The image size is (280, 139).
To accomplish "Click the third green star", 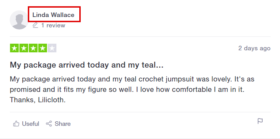I will (33, 48).
